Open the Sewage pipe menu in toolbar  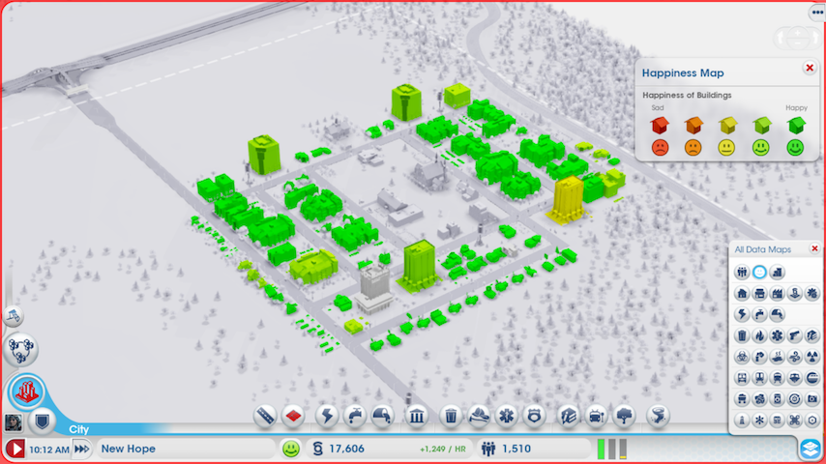[383, 416]
